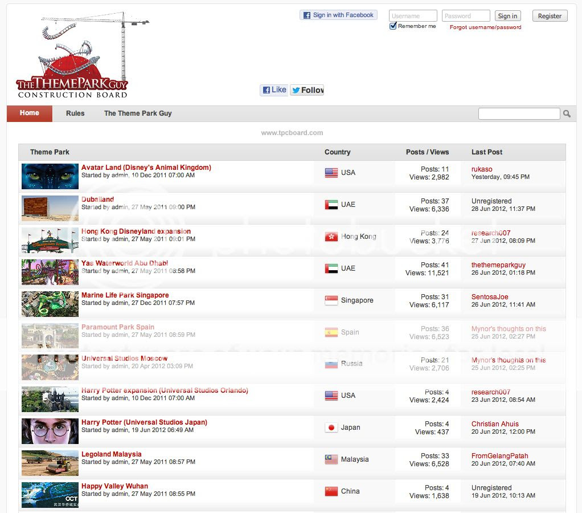
Task: Open Paramount Park Spain thread
Action: click(118, 327)
